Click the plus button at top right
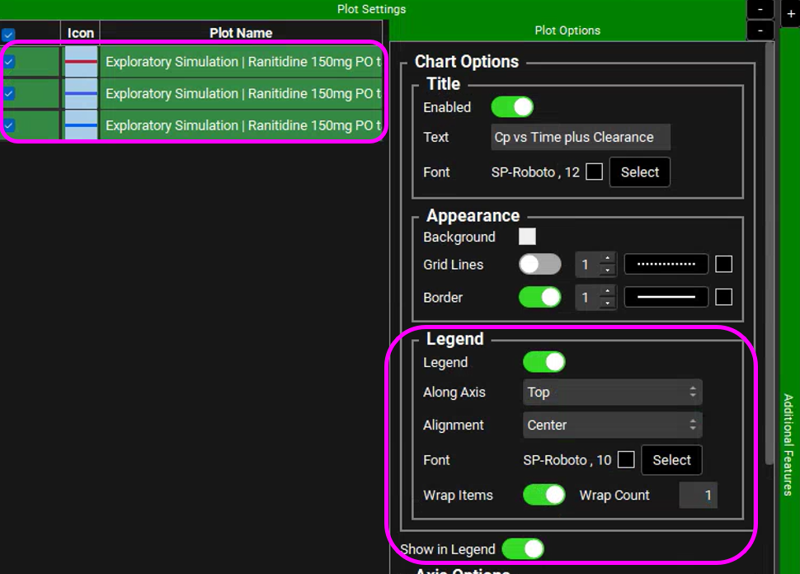The width and height of the screenshot is (800, 574). [789, 14]
